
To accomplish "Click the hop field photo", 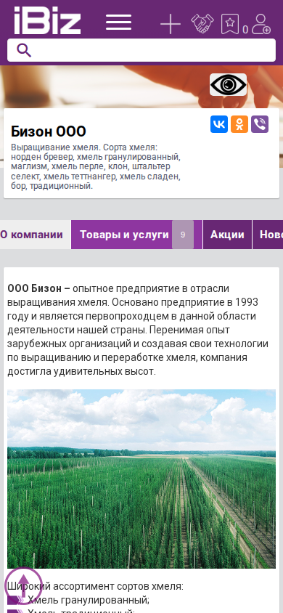I will click(141, 479).
